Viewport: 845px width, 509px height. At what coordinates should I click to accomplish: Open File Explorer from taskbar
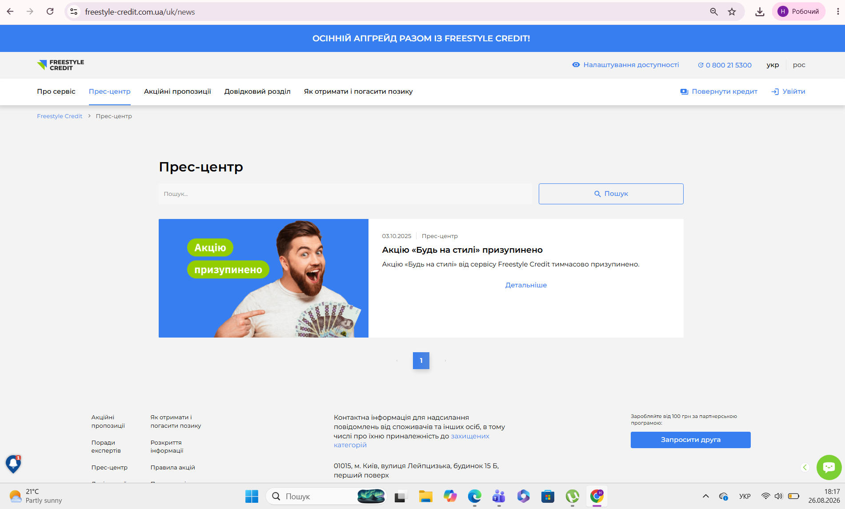coord(425,497)
